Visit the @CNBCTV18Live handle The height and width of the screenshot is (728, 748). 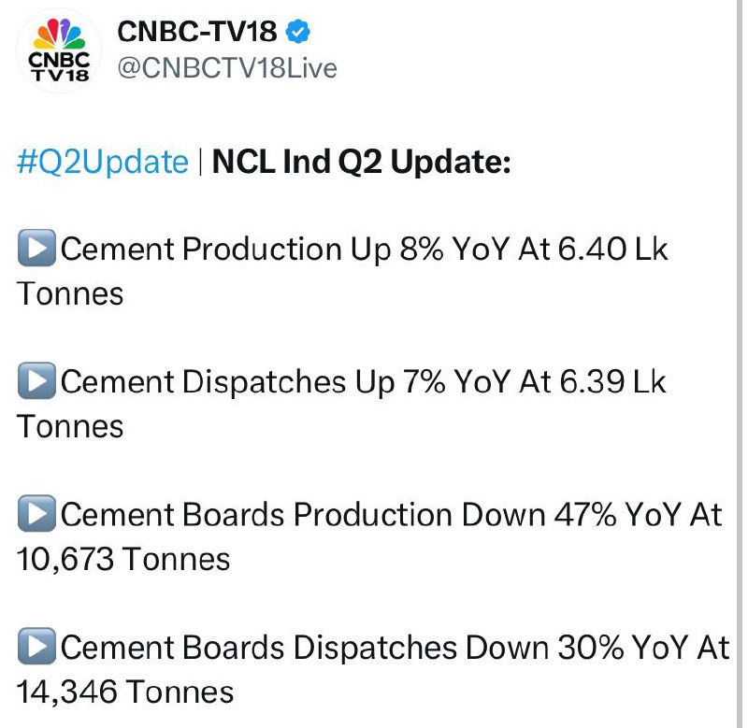[x=227, y=68]
